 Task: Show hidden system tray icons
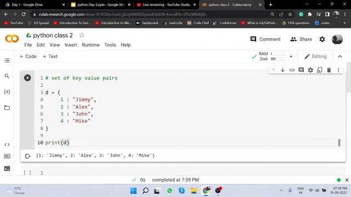(x=281, y=190)
